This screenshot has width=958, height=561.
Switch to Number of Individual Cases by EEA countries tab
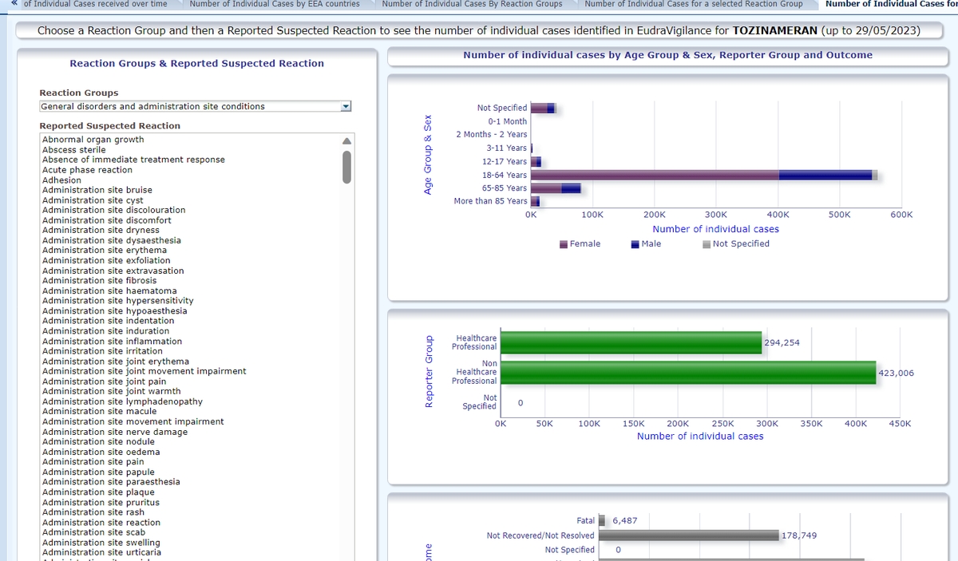[275, 4]
